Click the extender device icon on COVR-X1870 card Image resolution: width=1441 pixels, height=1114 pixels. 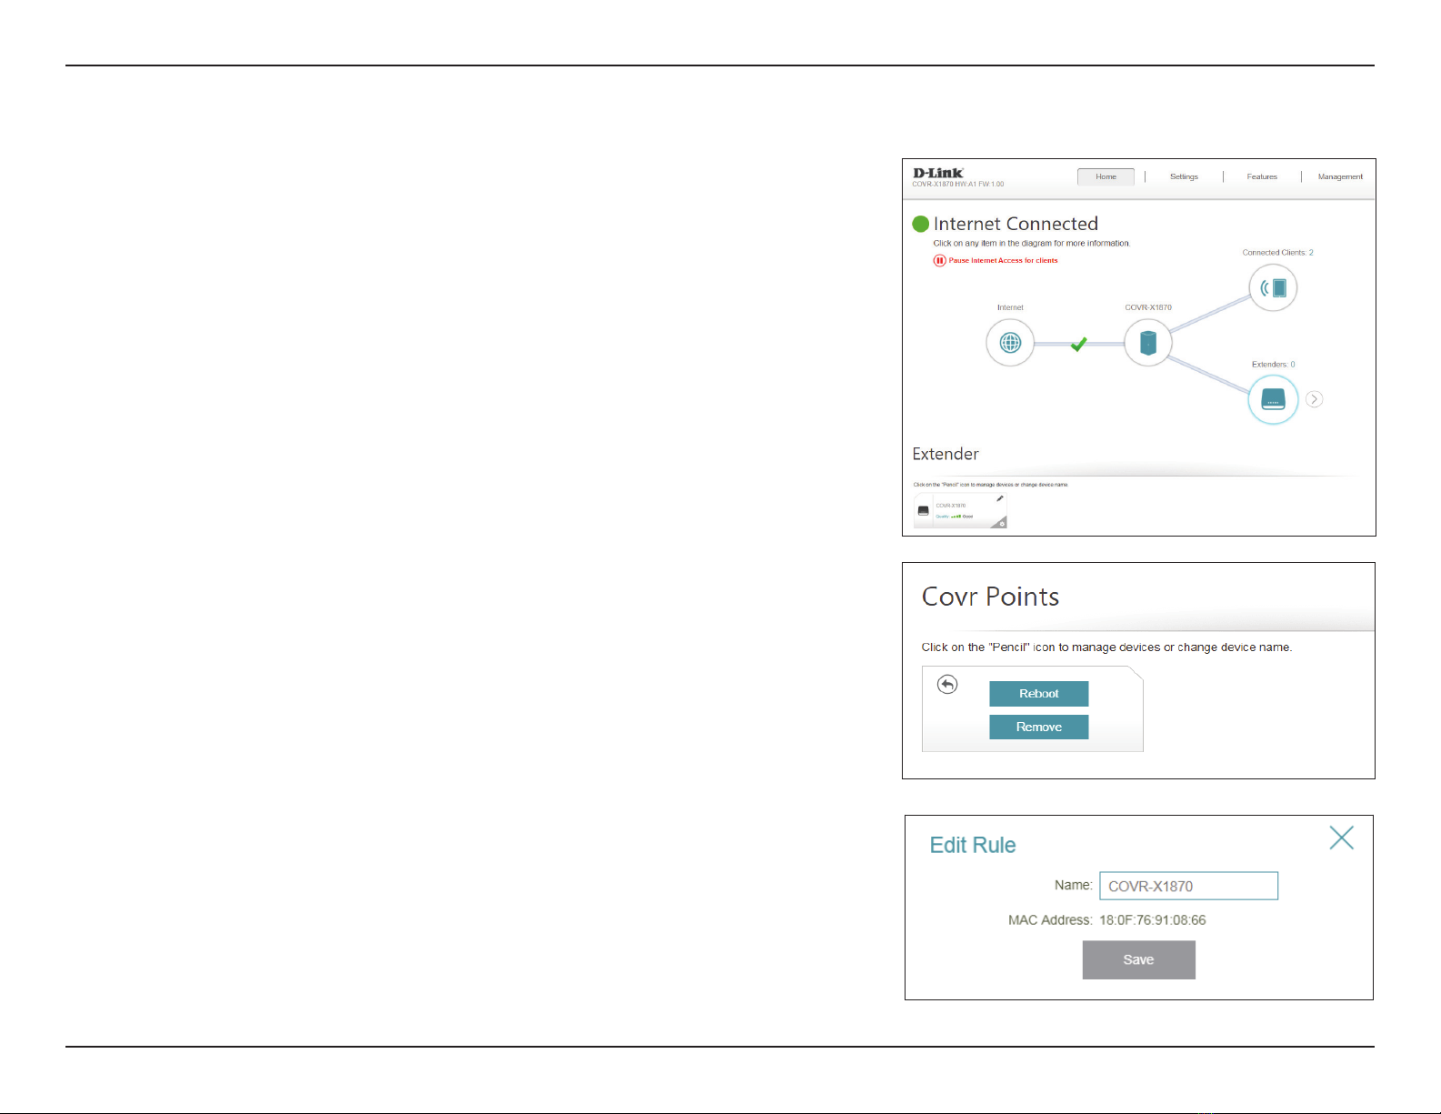(x=924, y=511)
